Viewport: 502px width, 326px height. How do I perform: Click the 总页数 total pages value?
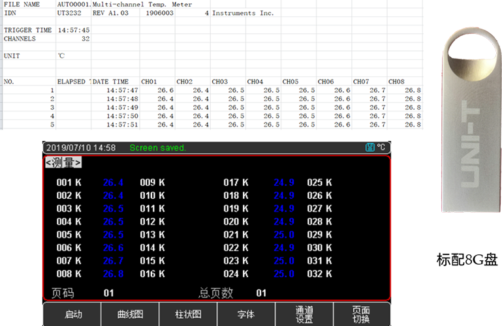pyautogui.click(x=261, y=293)
